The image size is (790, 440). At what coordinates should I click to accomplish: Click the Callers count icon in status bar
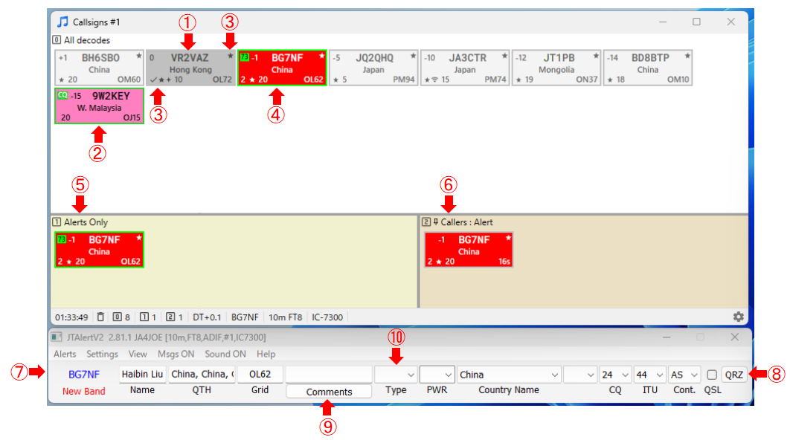170,317
